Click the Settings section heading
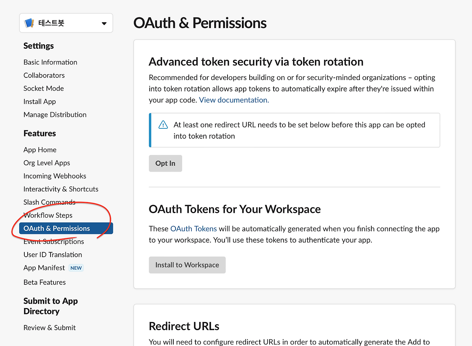The width and height of the screenshot is (472, 346). click(x=39, y=46)
